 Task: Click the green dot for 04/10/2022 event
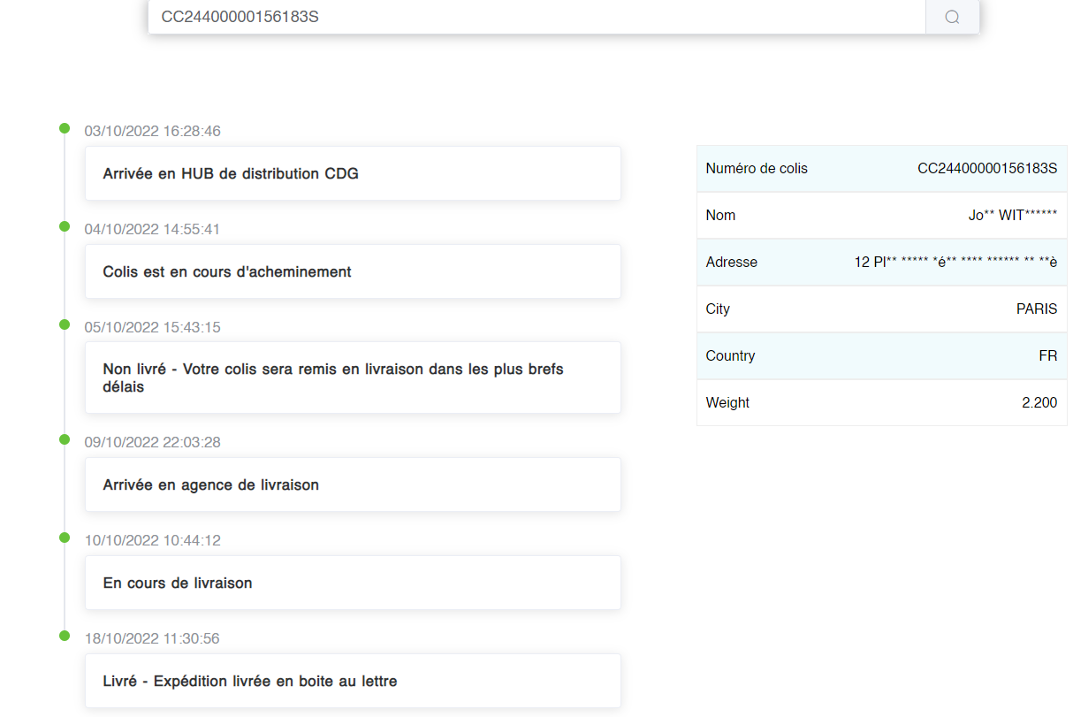65,227
